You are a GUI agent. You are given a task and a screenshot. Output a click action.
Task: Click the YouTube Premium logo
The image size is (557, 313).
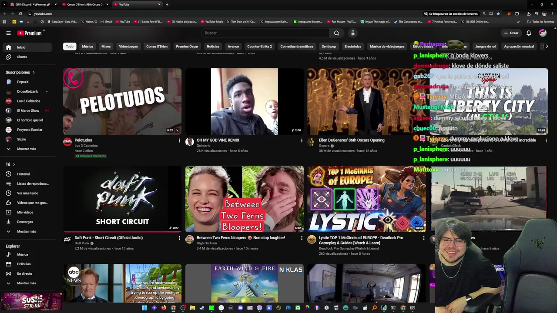(30, 33)
